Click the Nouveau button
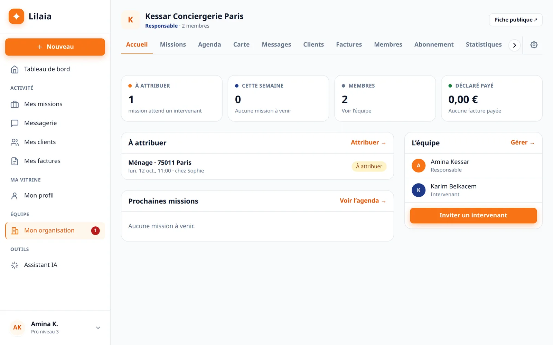This screenshot has width=553, height=345. (x=55, y=47)
